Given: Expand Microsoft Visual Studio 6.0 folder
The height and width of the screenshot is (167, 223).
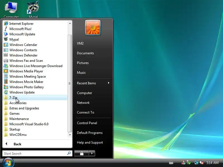Looking at the screenshot, I should tap(35, 124).
